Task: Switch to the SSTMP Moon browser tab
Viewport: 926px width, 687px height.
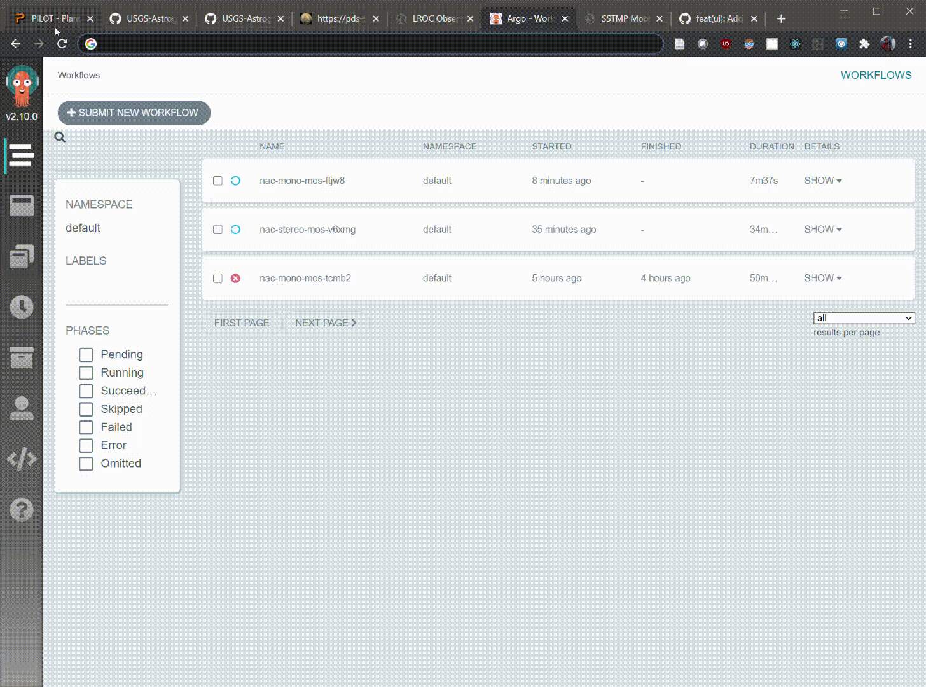Action: tap(620, 18)
